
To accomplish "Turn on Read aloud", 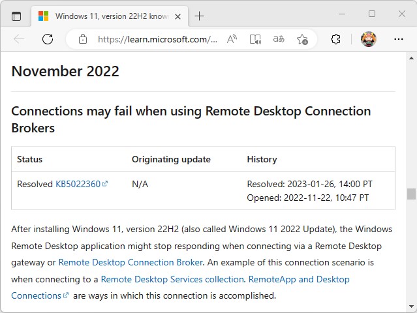I will tap(232, 39).
